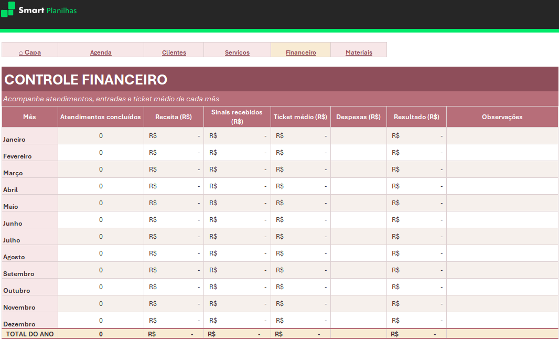The width and height of the screenshot is (559, 339).
Task: Click the Março row label
Action: pyautogui.click(x=29, y=169)
